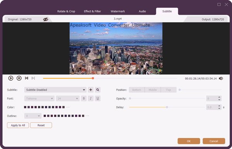Click the 00:01:26.14/00:03:54.14 time display

[x=201, y=78]
